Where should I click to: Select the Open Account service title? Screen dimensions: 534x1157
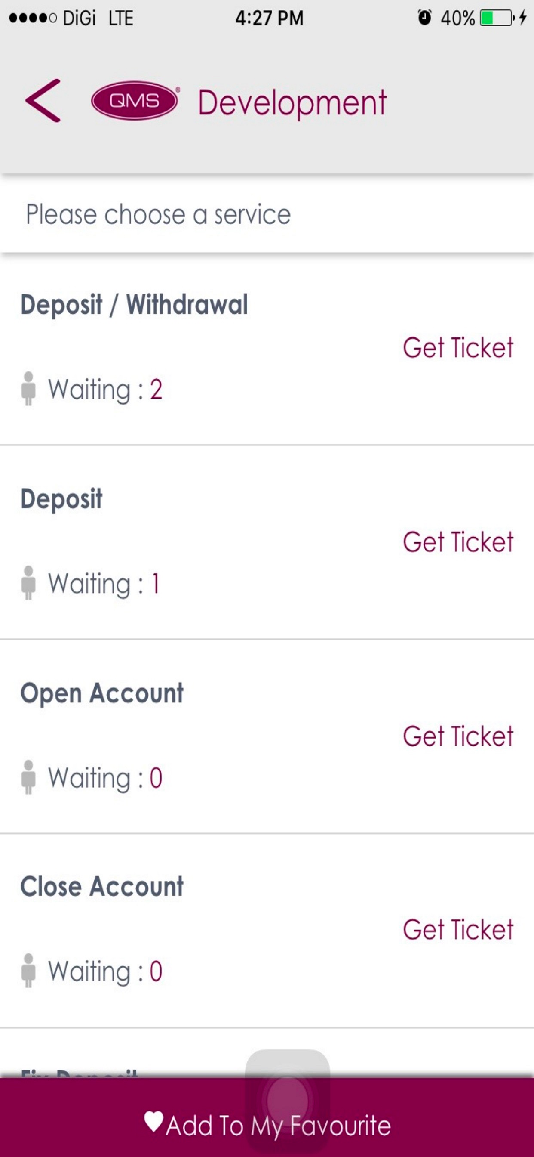102,693
